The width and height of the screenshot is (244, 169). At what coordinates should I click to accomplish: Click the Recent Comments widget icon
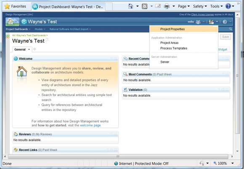coord(125,59)
